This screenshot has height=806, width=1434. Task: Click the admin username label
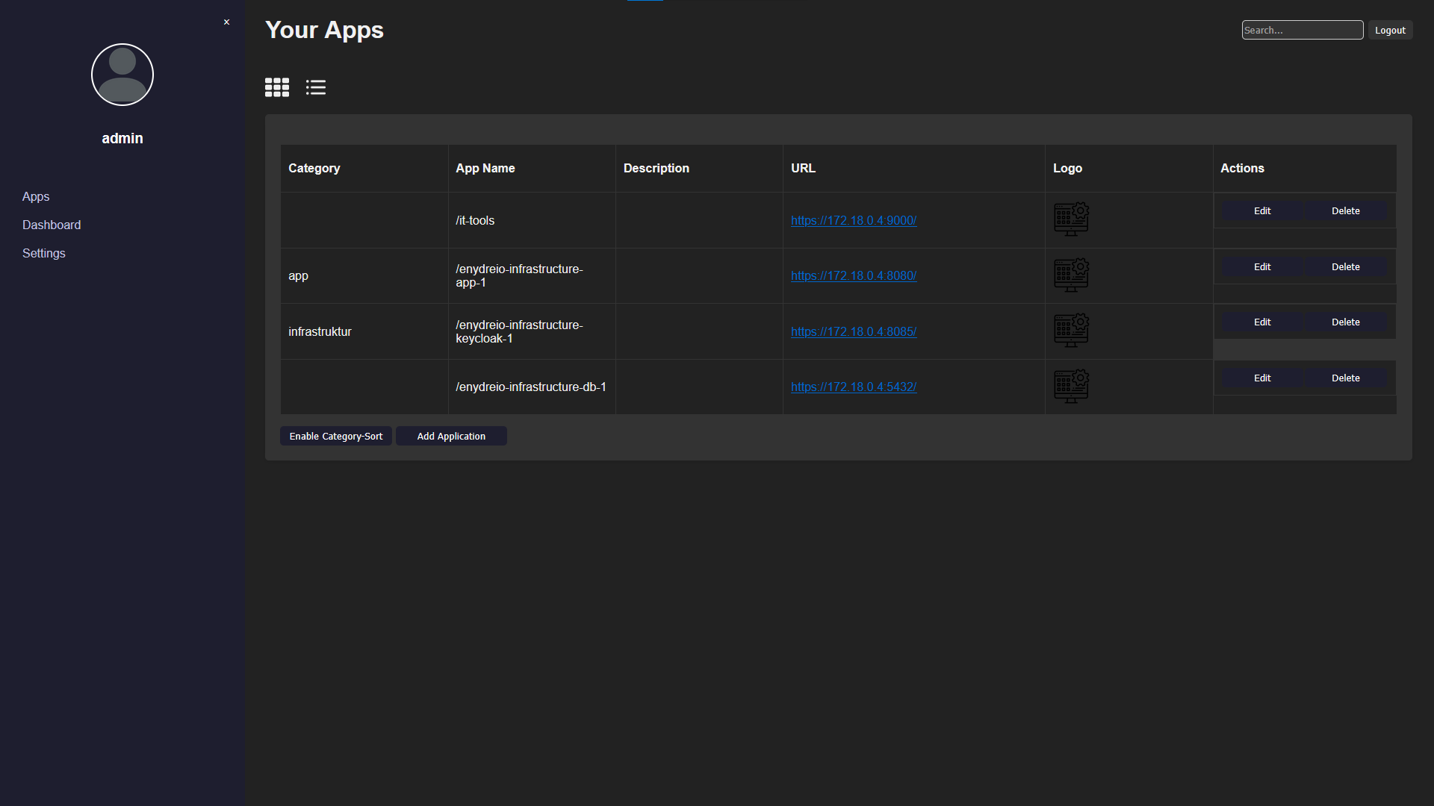pyautogui.click(x=122, y=138)
